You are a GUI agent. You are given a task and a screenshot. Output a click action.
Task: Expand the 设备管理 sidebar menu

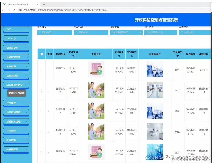(16, 103)
